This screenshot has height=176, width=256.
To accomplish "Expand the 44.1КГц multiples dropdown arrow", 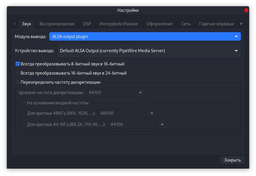I will tap(162, 124).
